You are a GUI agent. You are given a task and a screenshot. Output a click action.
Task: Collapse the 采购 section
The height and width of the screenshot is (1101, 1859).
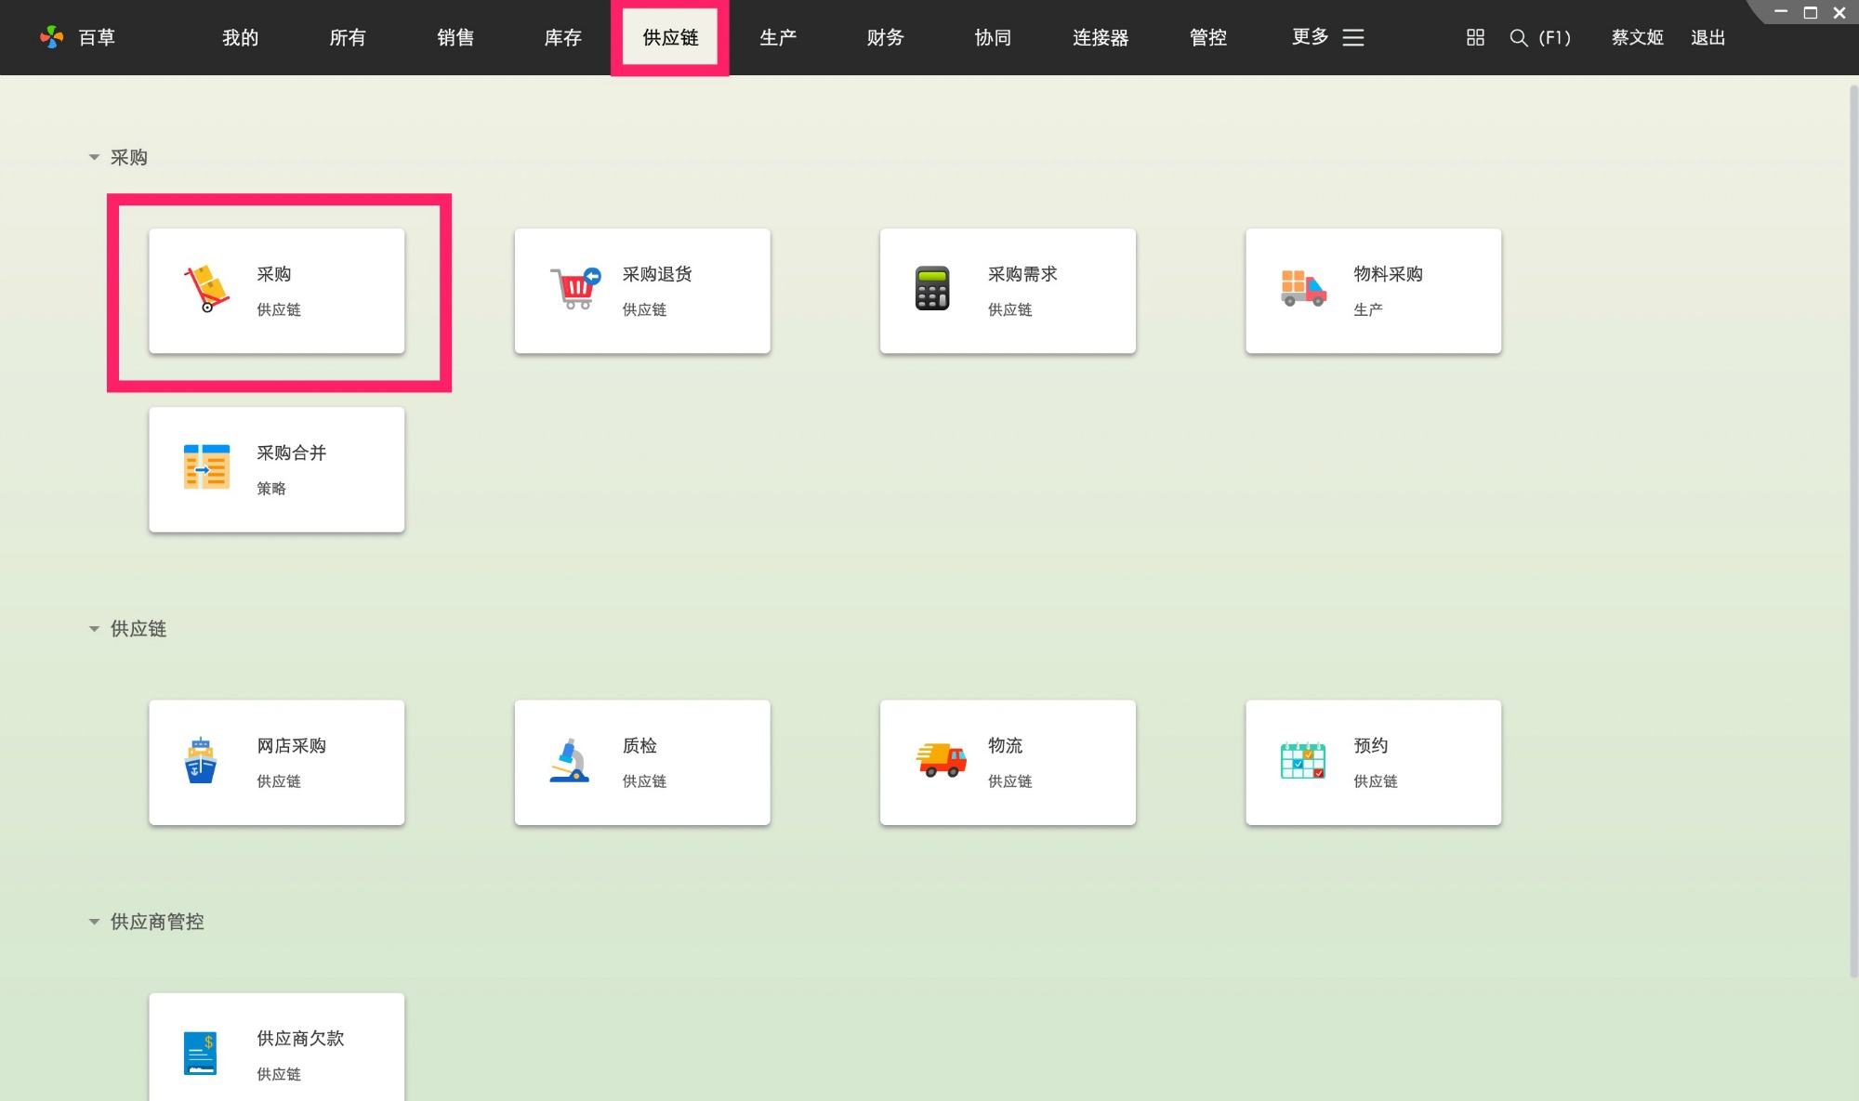(93, 157)
